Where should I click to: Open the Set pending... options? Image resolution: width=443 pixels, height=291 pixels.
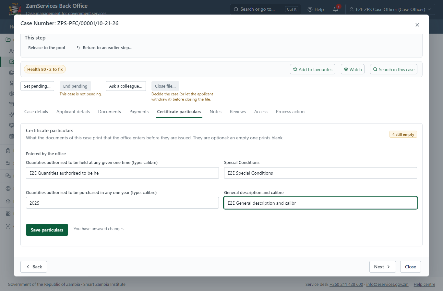[x=37, y=86]
